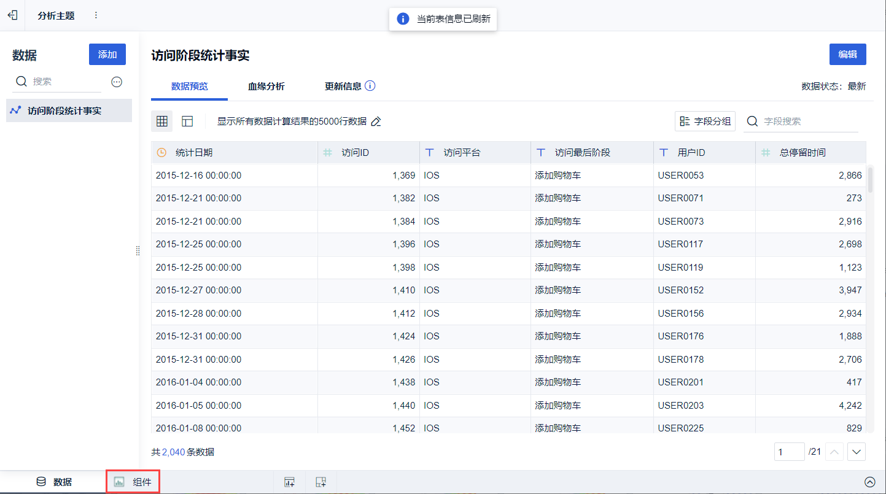Click the 编辑 button
This screenshot has height=494, width=886.
847,54
